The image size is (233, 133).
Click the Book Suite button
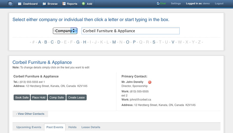(x=22, y=98)
